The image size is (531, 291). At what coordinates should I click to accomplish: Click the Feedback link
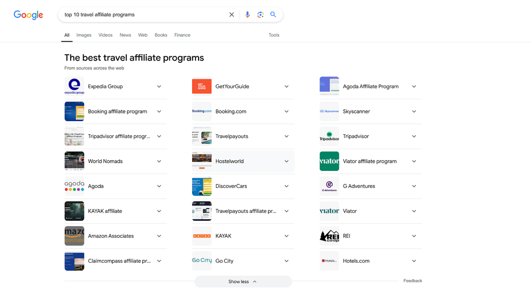click(413, 280)
